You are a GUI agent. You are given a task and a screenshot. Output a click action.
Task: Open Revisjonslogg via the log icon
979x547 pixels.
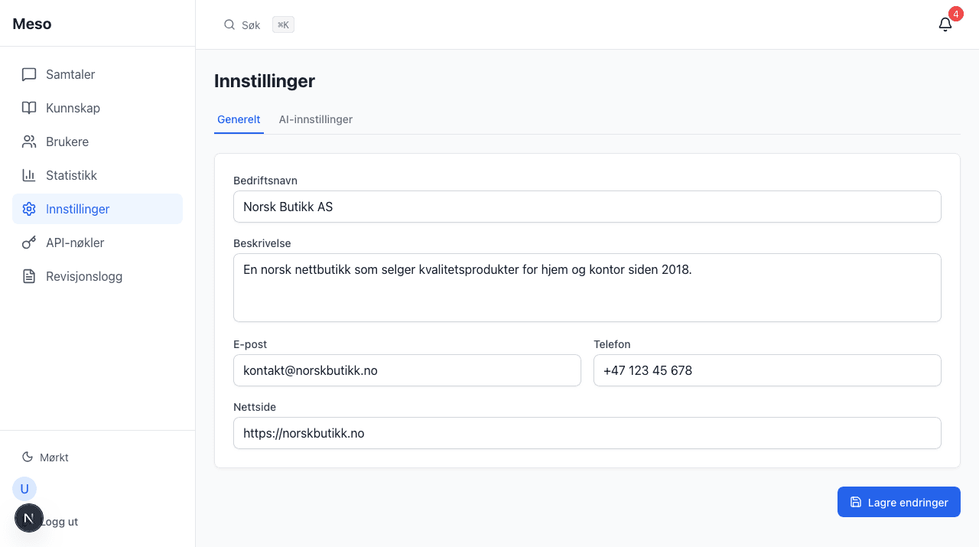[29, 276]
